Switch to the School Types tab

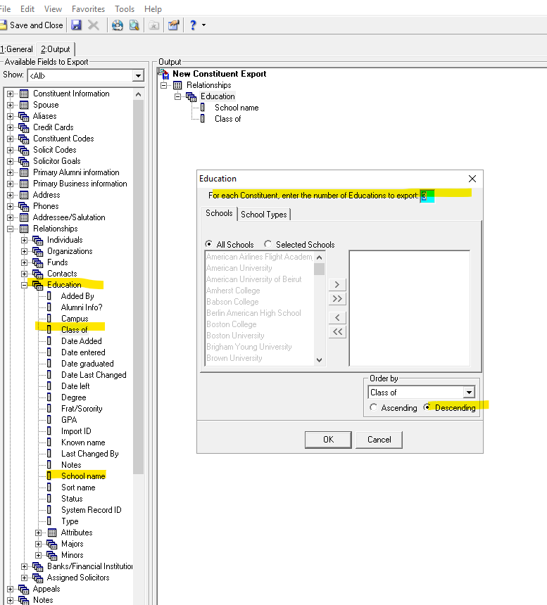pyautogui.click(x=264, y=215)
